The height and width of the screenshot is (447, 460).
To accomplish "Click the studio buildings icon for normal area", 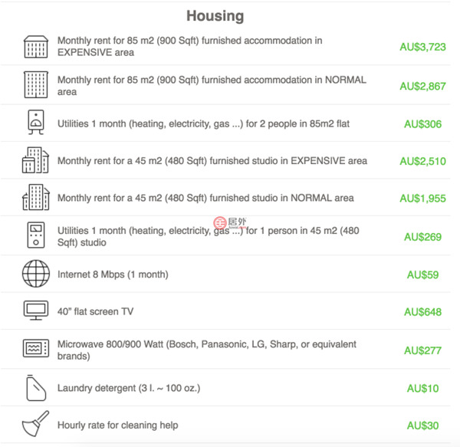I will [x=35, y=198].
